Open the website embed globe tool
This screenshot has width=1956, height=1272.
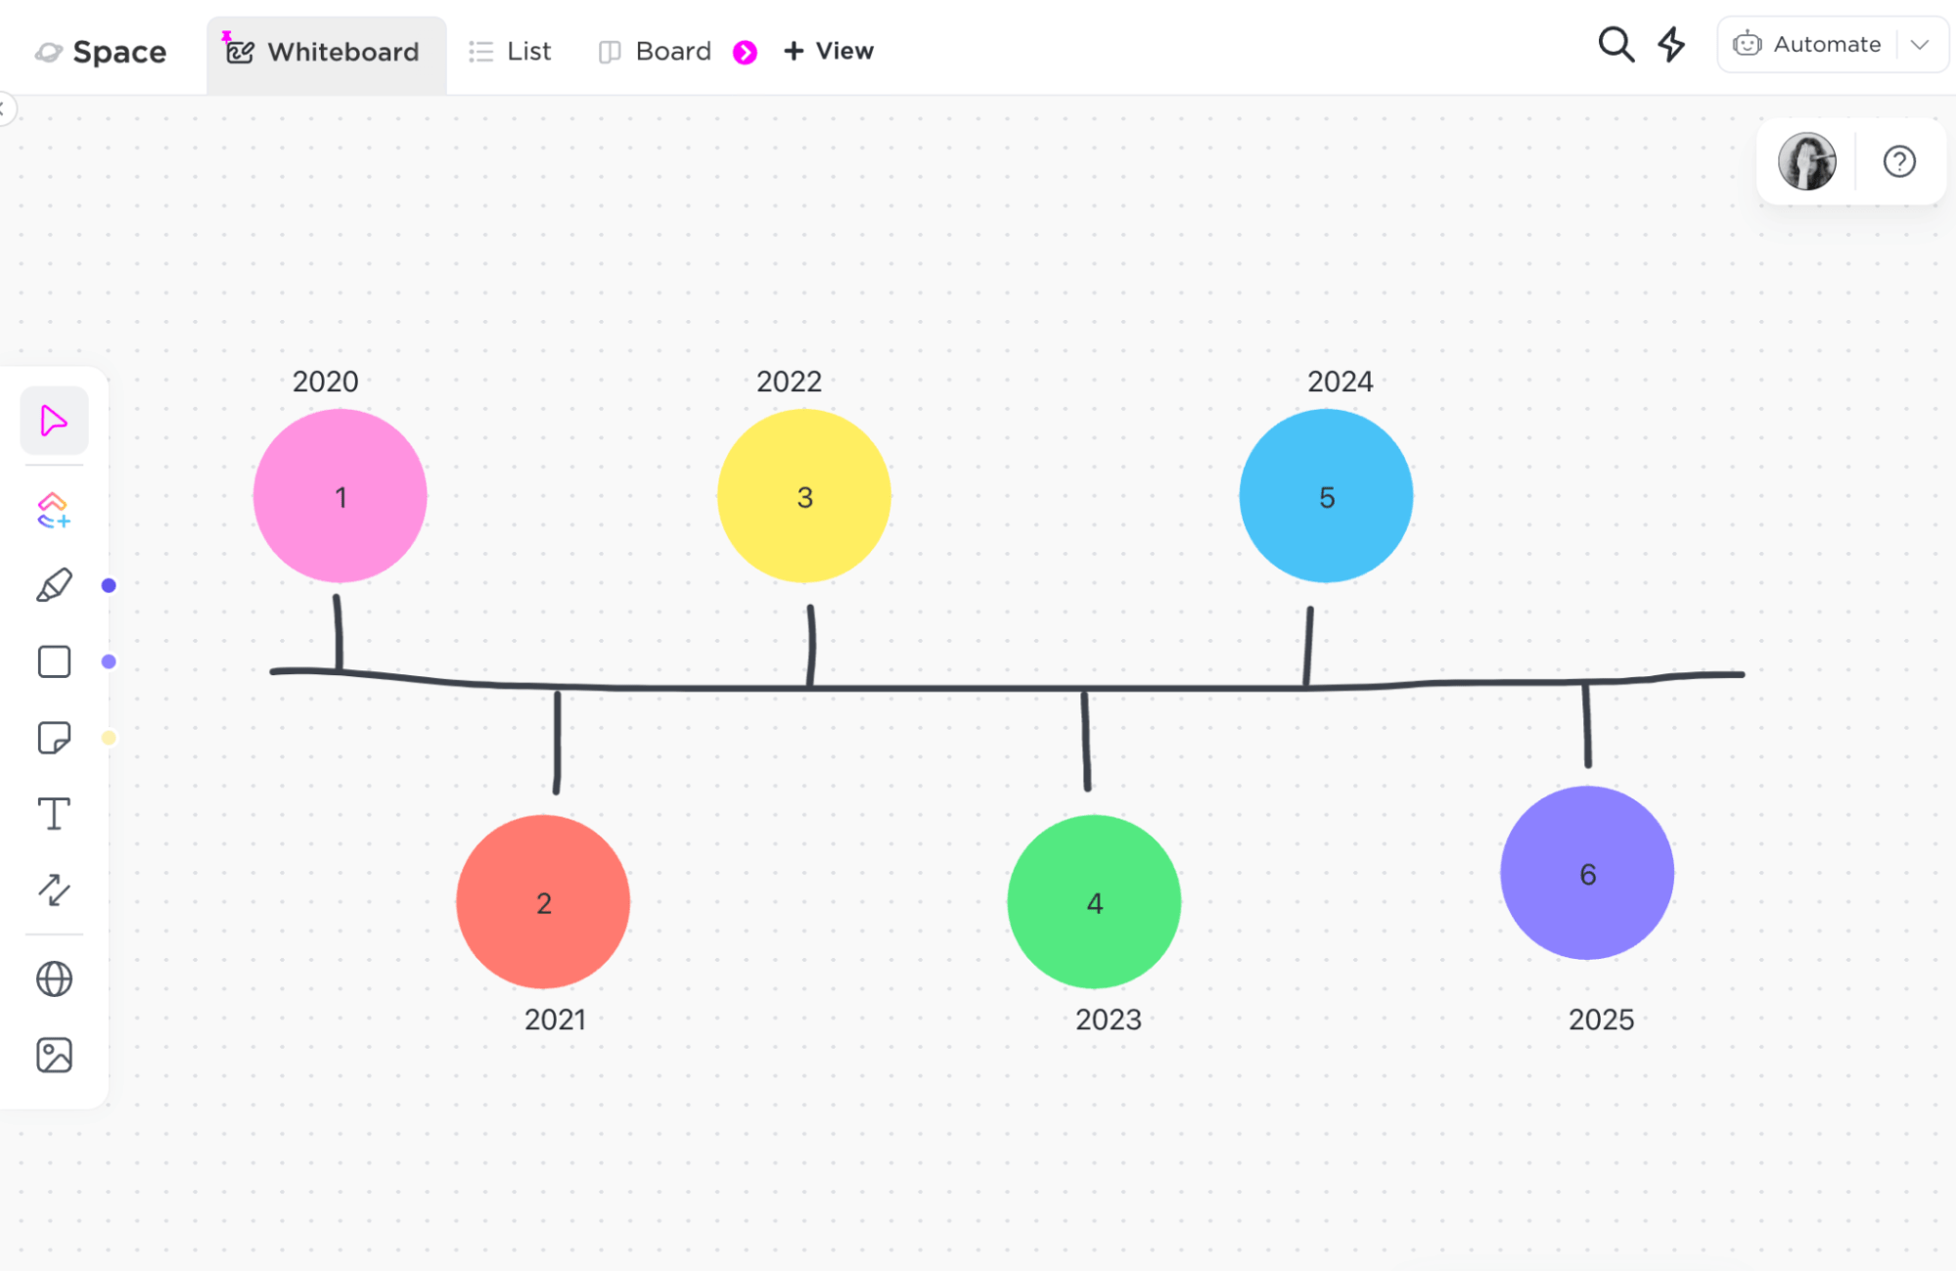pos(54,978)
